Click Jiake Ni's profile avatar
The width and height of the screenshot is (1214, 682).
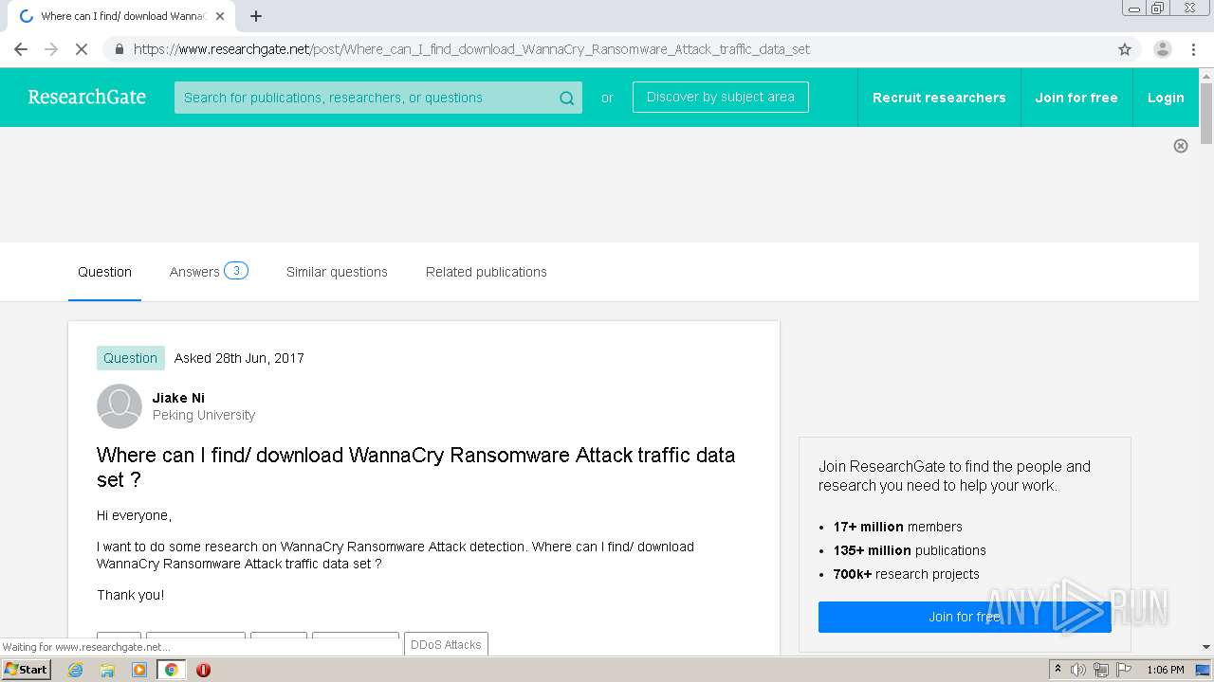120,406
